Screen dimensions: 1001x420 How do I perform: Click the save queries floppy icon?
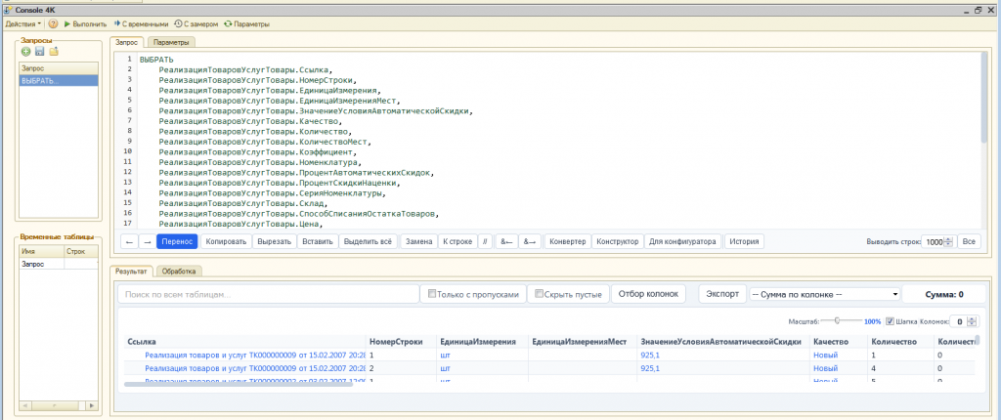tap(39, 52)
